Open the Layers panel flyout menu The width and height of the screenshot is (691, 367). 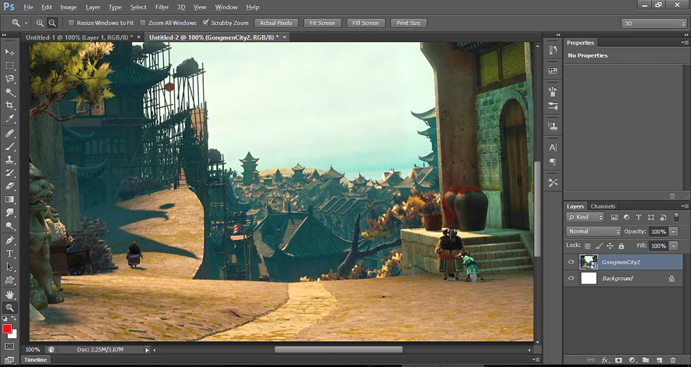point(685,206)
